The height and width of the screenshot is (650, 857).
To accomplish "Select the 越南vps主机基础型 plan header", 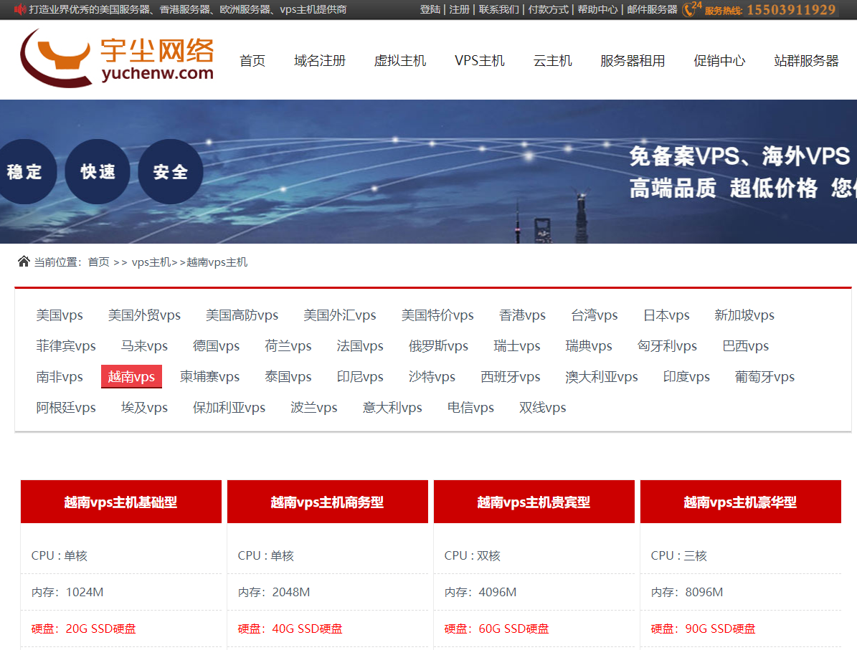I will click(120, 502).
